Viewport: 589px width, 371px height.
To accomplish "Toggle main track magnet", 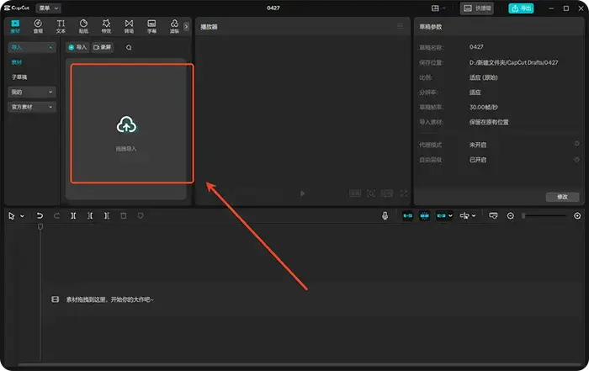I will 407,215.
